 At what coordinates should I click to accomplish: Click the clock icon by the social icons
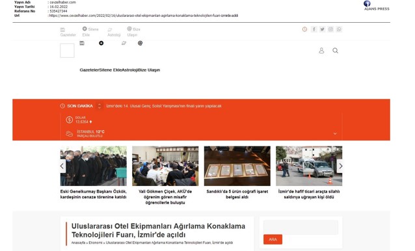[304, 29]
